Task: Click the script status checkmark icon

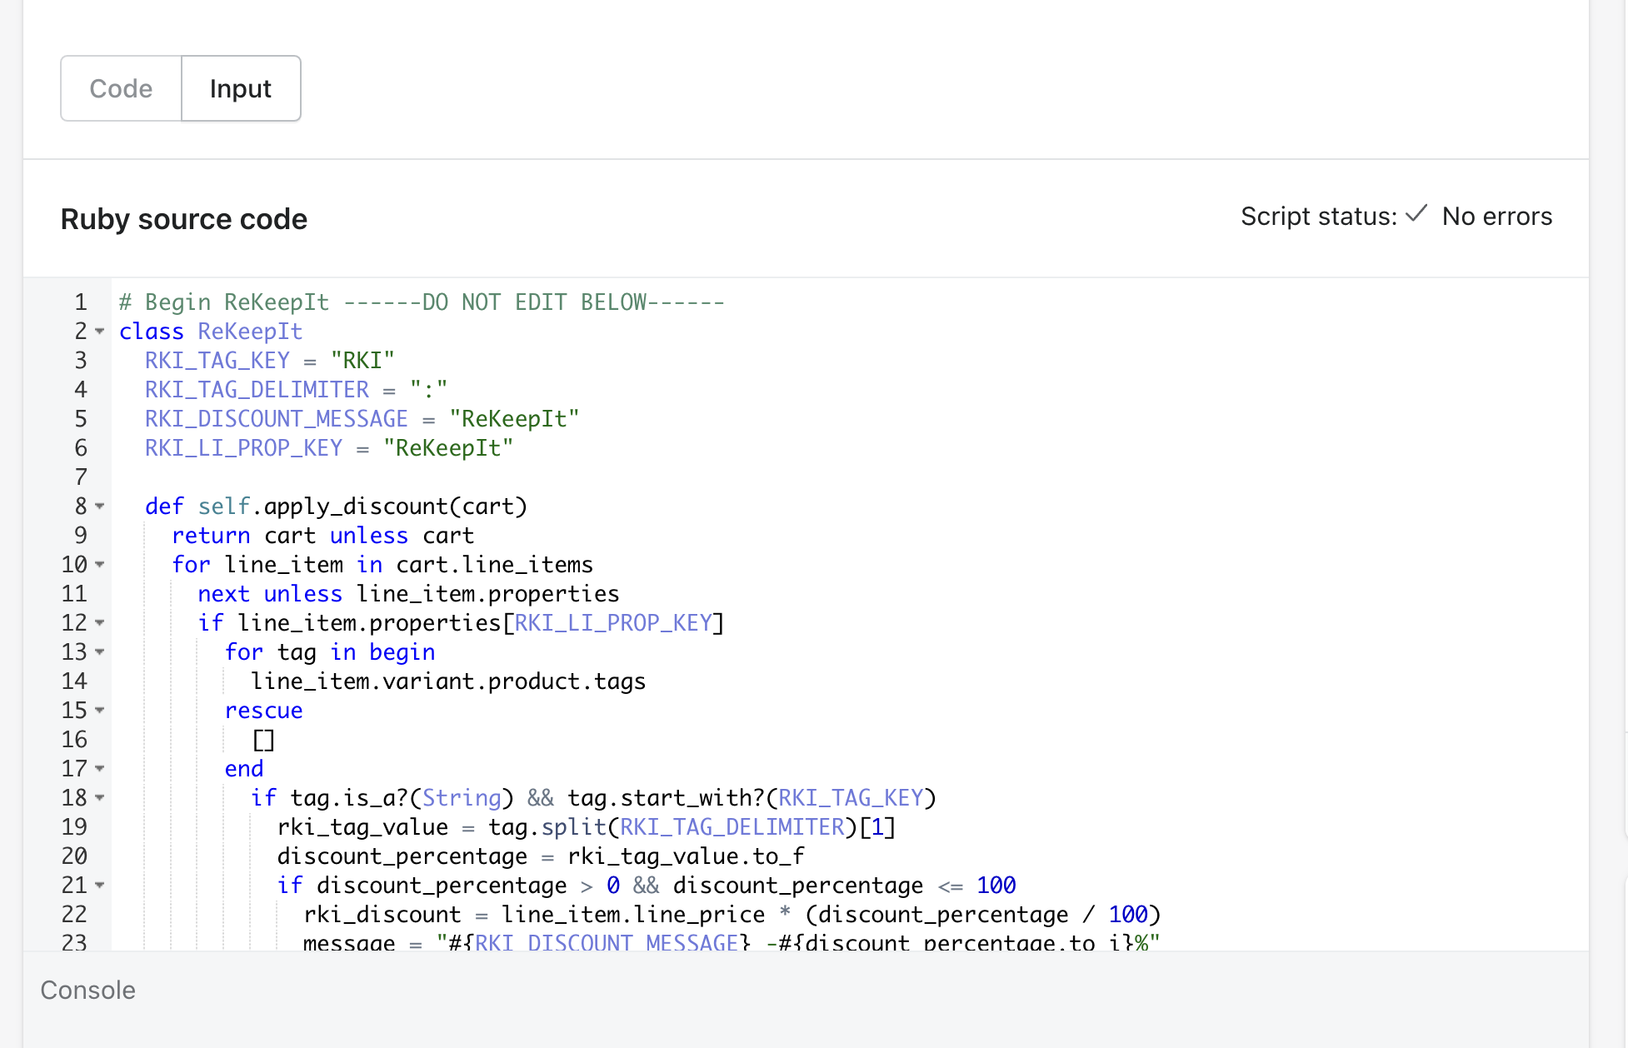Action: (1416, 214)
